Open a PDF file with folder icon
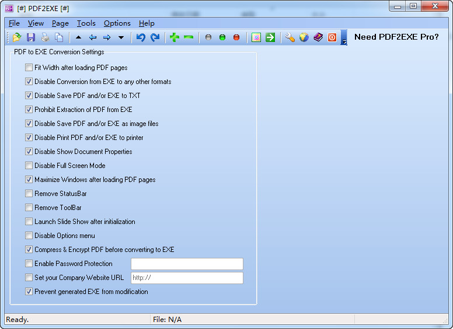 17,37
